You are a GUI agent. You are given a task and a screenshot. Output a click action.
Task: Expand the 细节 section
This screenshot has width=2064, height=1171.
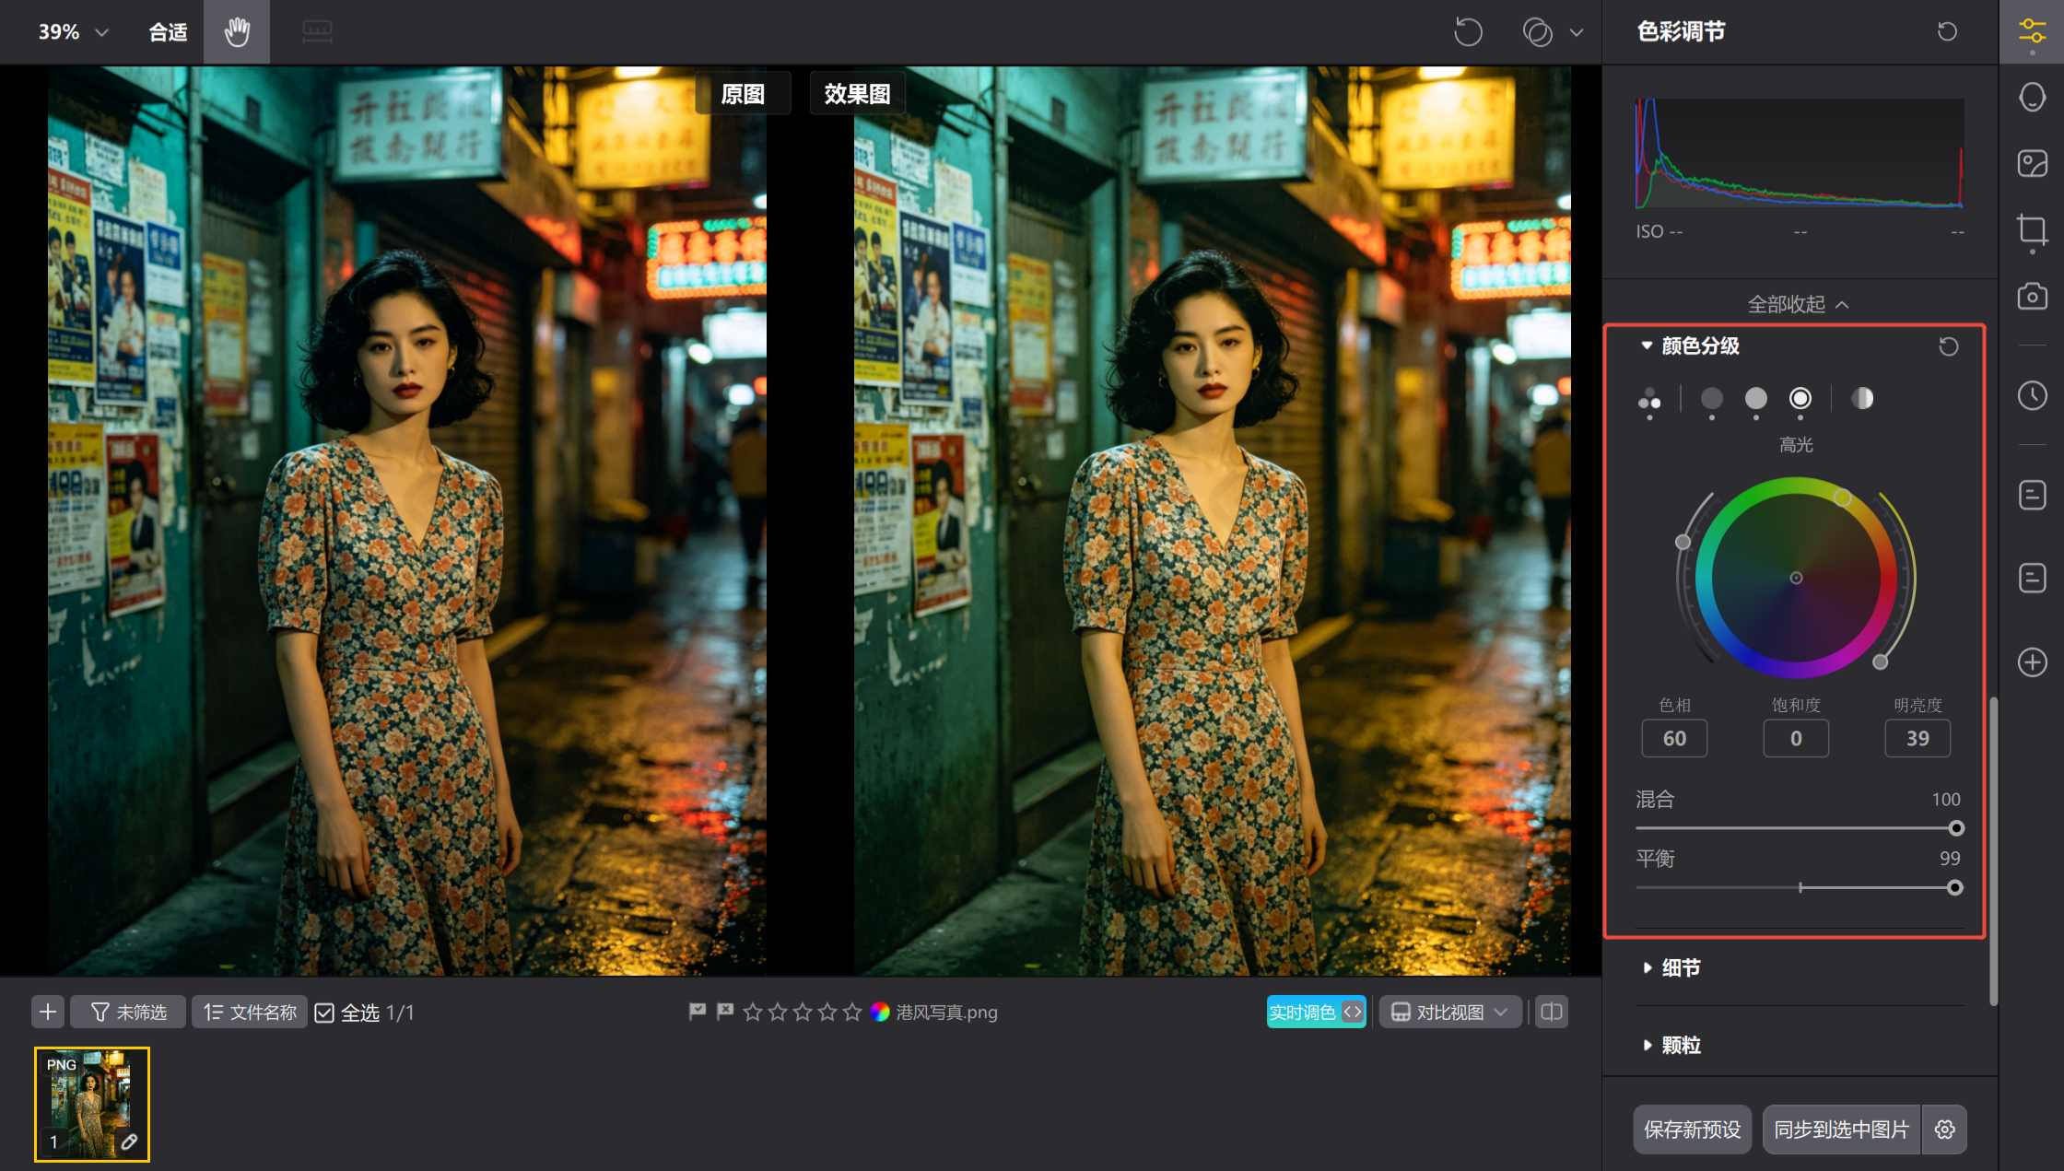point(1681,967)
